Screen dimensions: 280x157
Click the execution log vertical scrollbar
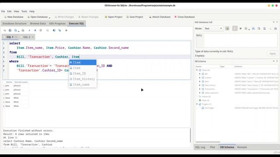pyautogui.click(x=190, y=135)
